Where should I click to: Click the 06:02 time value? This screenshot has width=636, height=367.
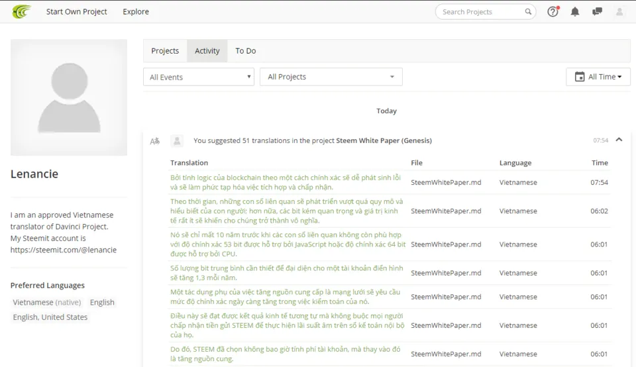click(599, 211)
